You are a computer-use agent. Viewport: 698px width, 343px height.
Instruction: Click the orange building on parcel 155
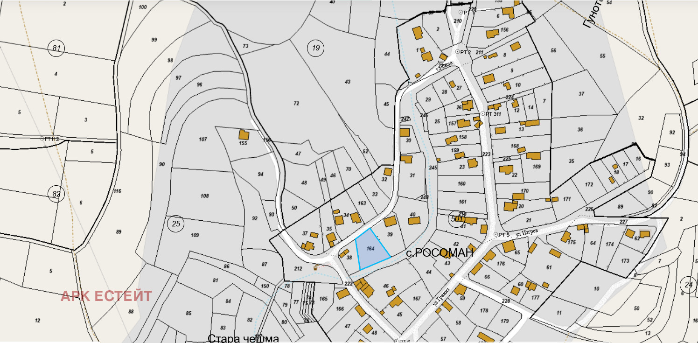click(244, 135)
